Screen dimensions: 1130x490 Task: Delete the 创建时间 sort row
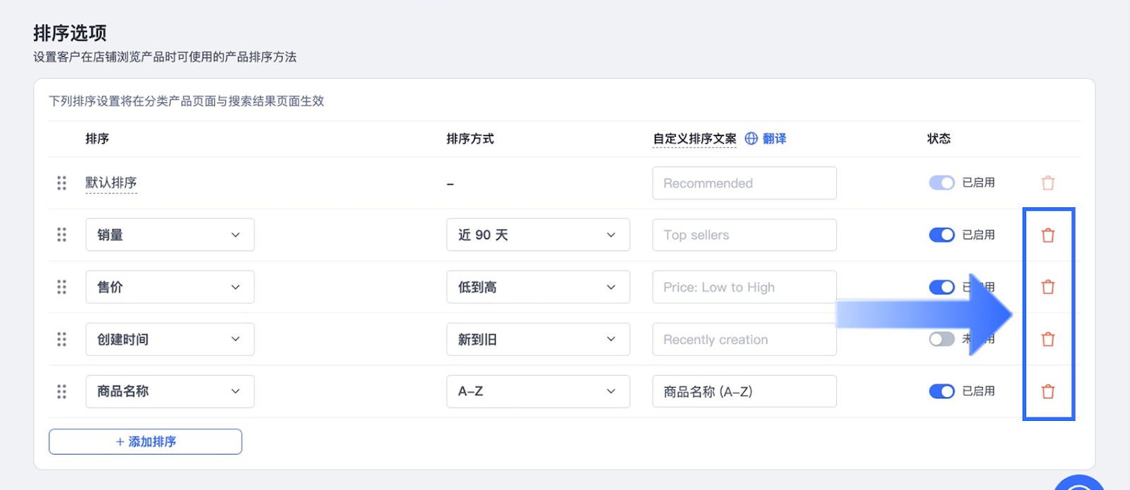point(1048,339)
